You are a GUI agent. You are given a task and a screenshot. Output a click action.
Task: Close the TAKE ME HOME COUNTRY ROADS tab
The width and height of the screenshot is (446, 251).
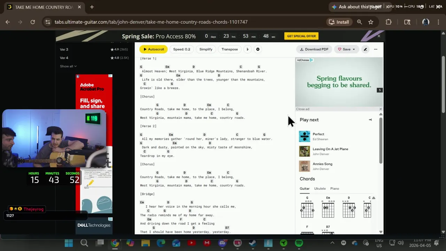click(79, 7)
